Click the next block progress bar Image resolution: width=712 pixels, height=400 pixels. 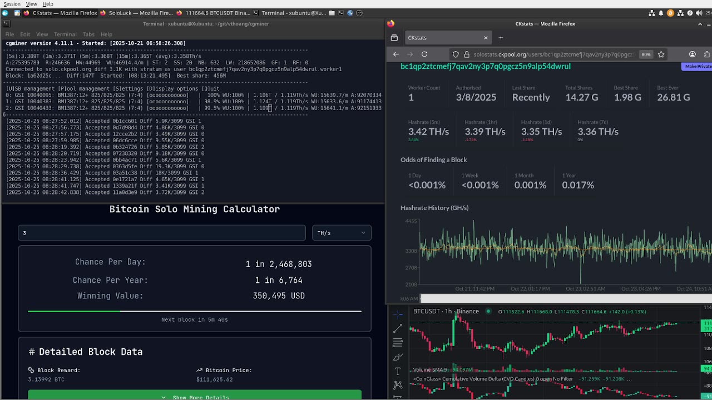pos(195,311)
